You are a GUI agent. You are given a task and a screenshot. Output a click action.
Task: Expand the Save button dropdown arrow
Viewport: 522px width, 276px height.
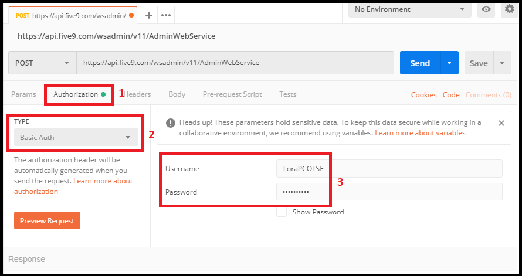click(x=503, y=63)
